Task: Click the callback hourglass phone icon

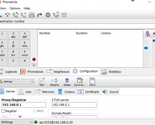Action: (56, 15)
